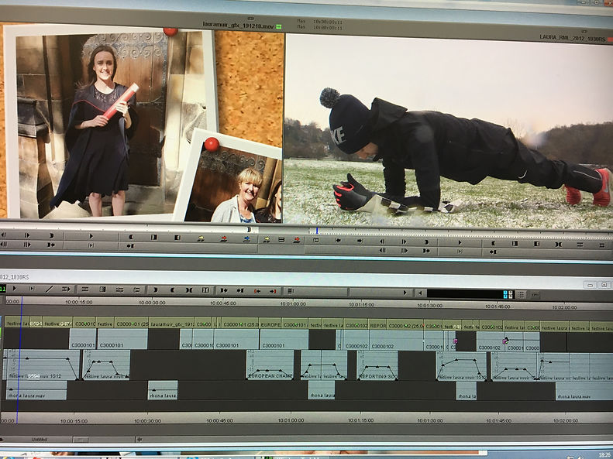Viewport: 613px width, 459px height.
Task: Open the lauramuir_gfx_191218.mov clip name menu
Action: pos(239,26)
